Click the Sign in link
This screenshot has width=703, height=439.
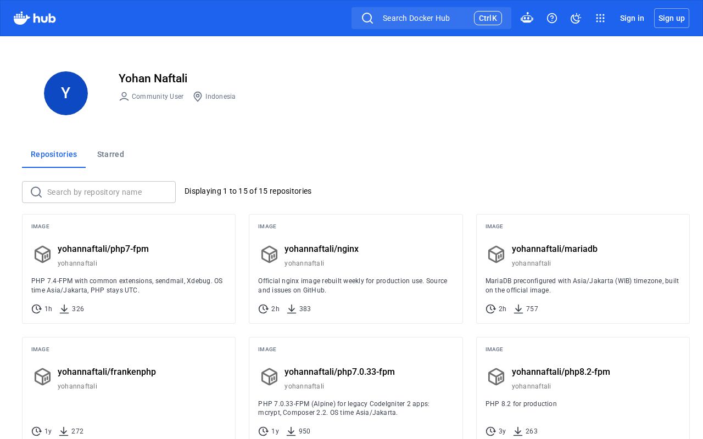632,18
